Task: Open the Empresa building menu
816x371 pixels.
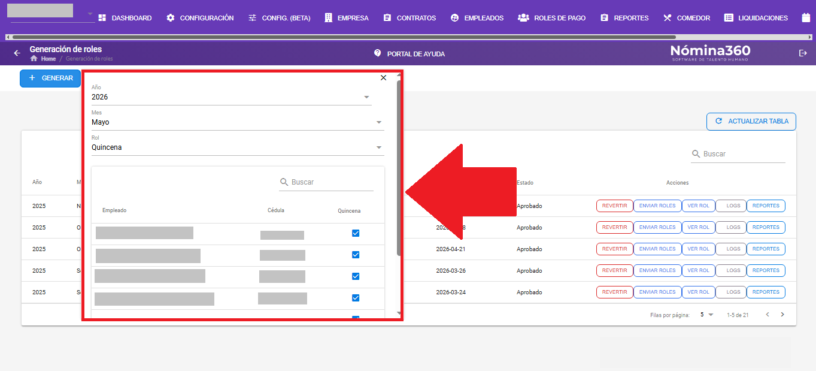Action: click(346, 18)
